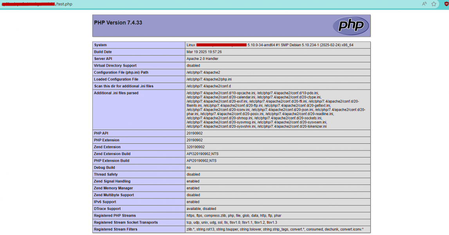449x235 pixels.
Task: Select the /etc/php/7.4/apache2/php.ini value
Action: [209, 80]
